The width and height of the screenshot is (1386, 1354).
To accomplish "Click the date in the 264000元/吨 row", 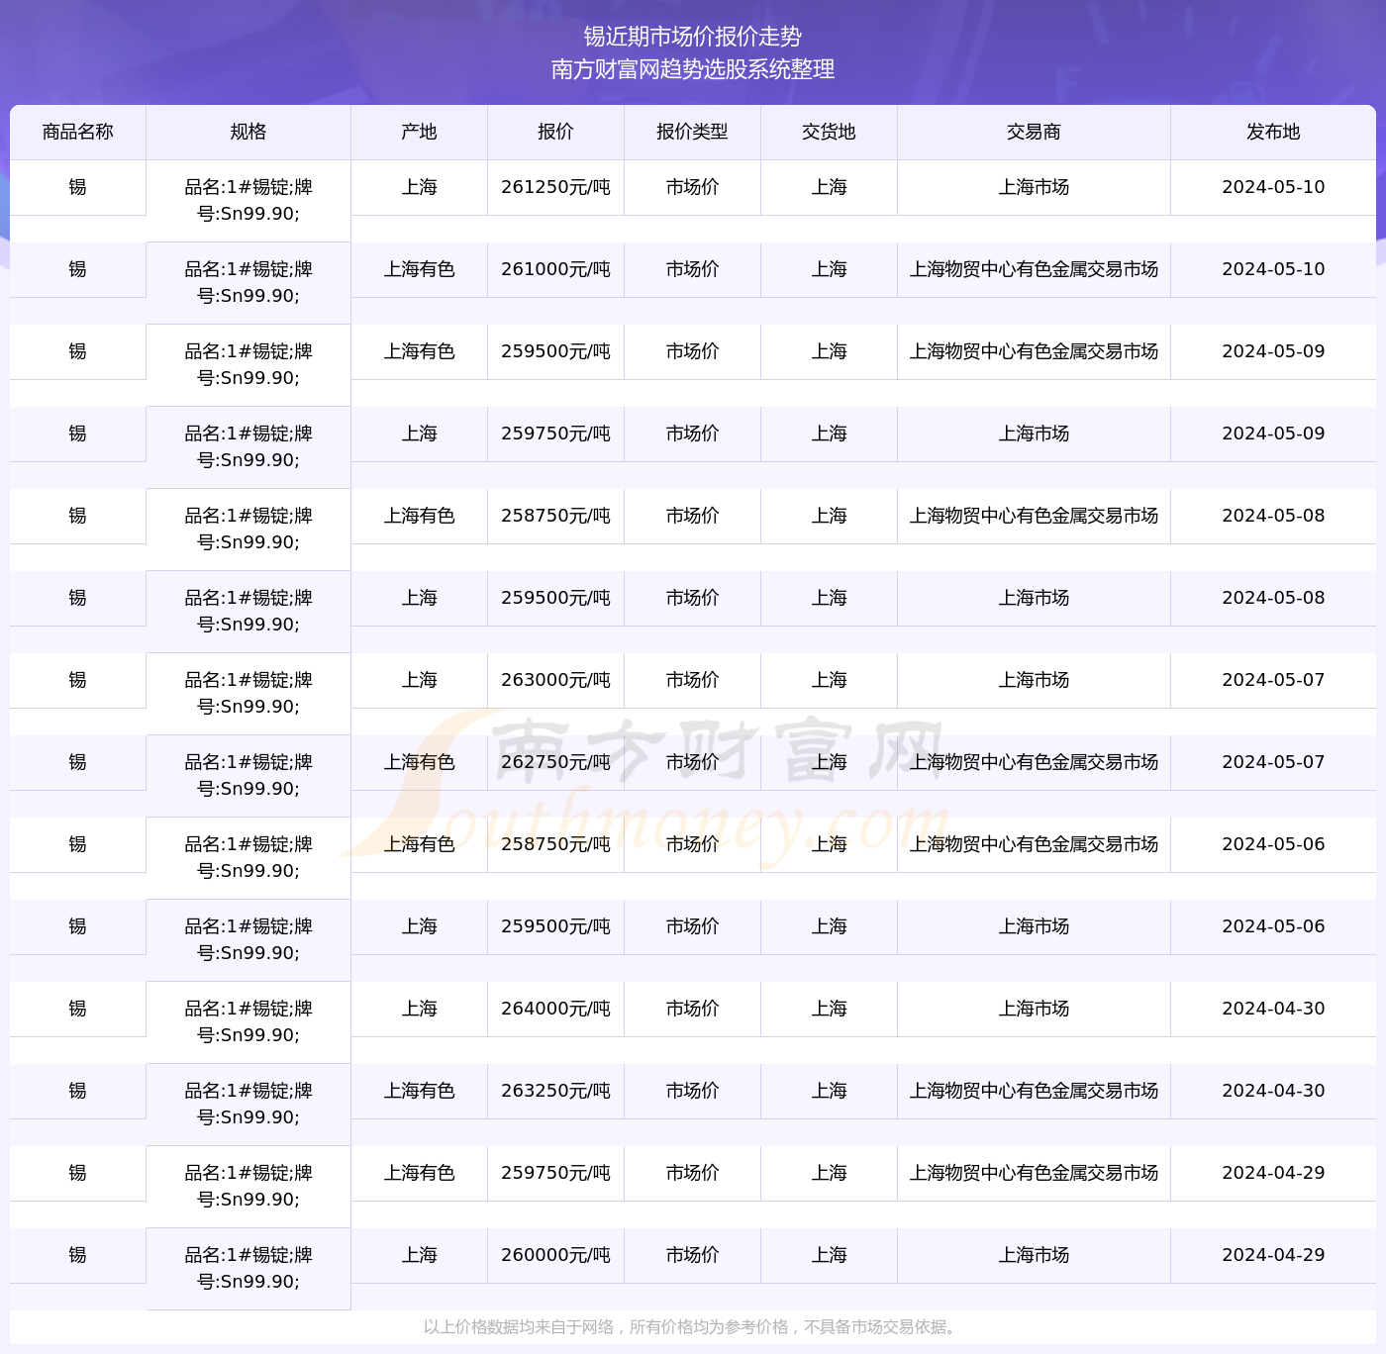I will coord(1273,1009).
